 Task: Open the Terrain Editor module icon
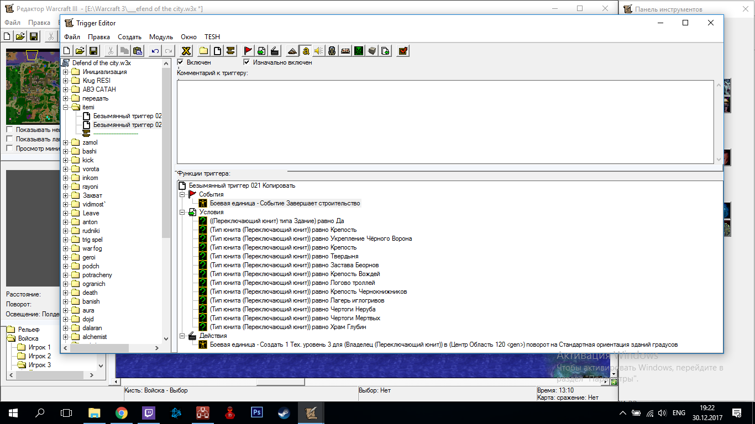point(292,51)
